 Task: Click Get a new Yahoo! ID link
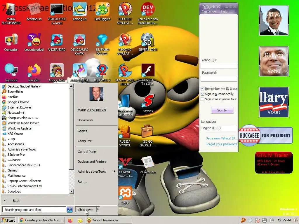click(221, 138)
